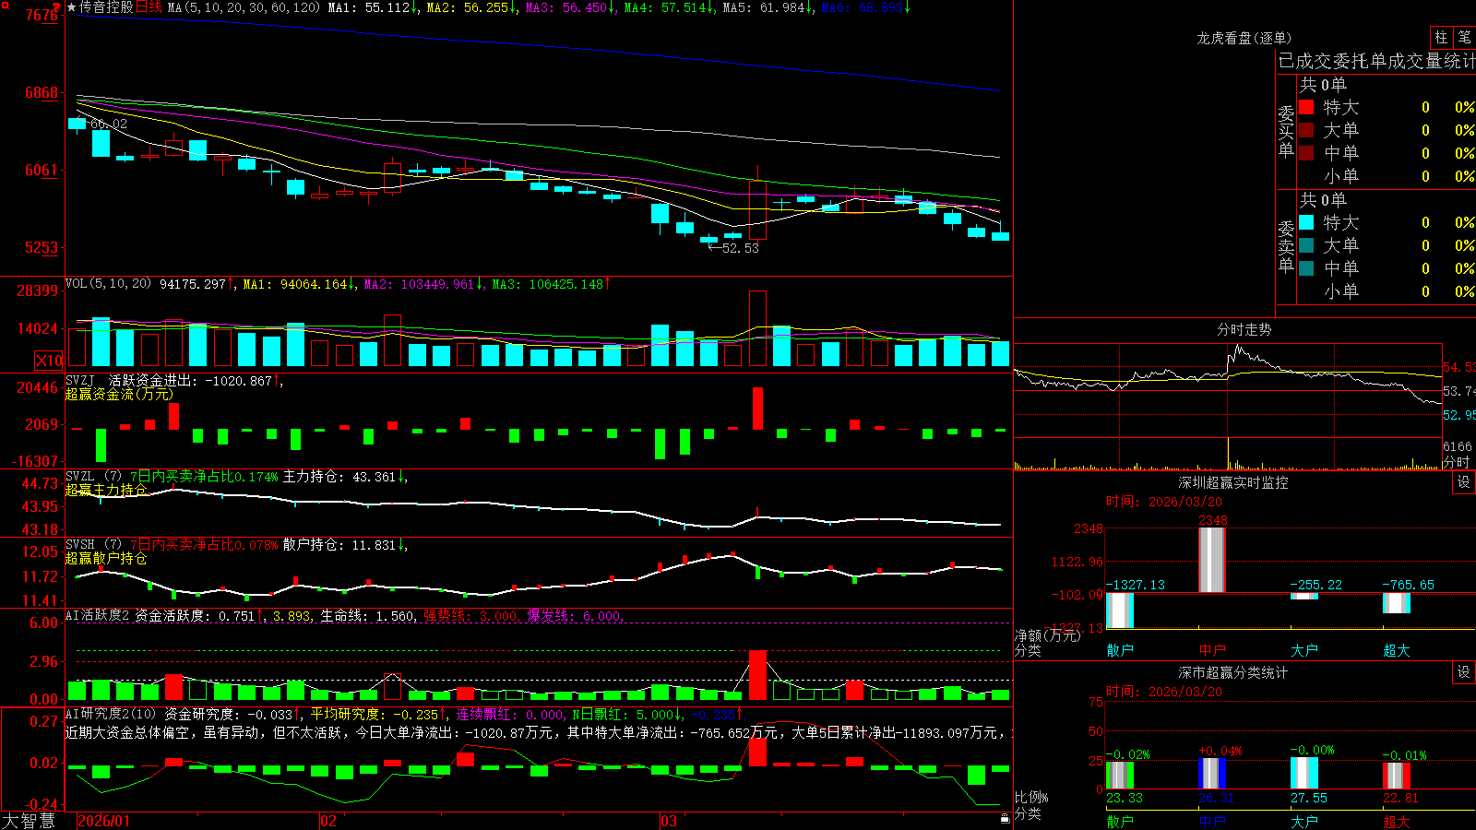Image resolution: width=1476 pixels, height=830 pixels.
Task: Click the 2026/01 date marker on the timeline
Action: 104,821
